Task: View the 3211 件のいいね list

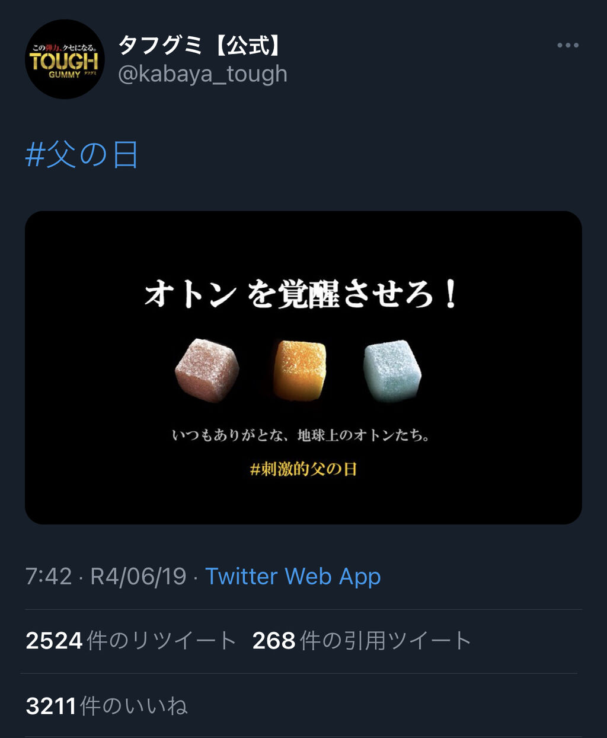Action: click(107, 706)
